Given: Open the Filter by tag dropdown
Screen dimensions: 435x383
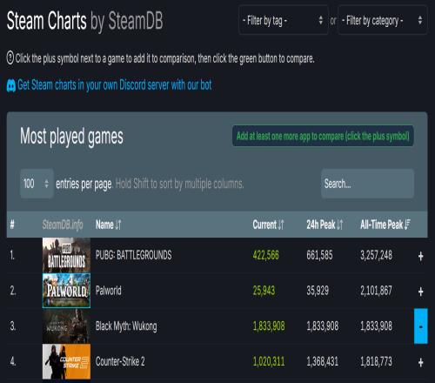Looking at the screenshot, I should coord(284,20).
